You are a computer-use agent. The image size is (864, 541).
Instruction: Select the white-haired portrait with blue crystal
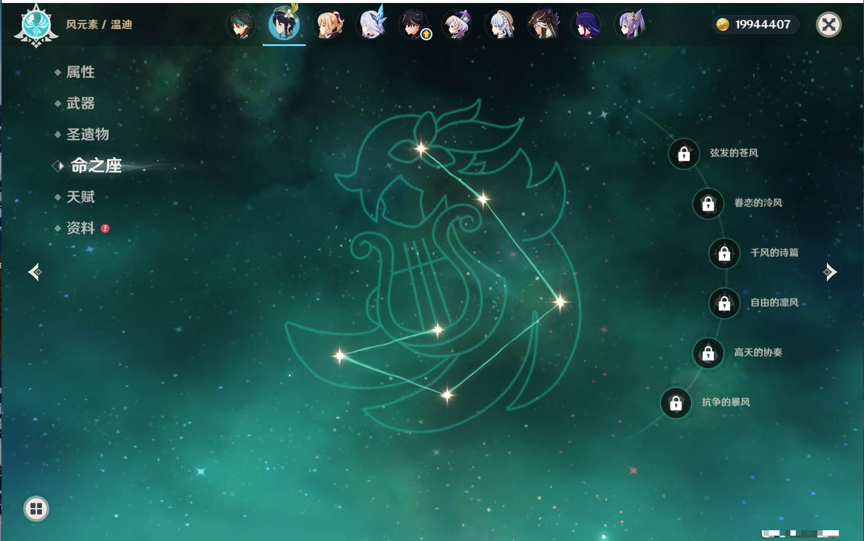click(x=372, y=24)
